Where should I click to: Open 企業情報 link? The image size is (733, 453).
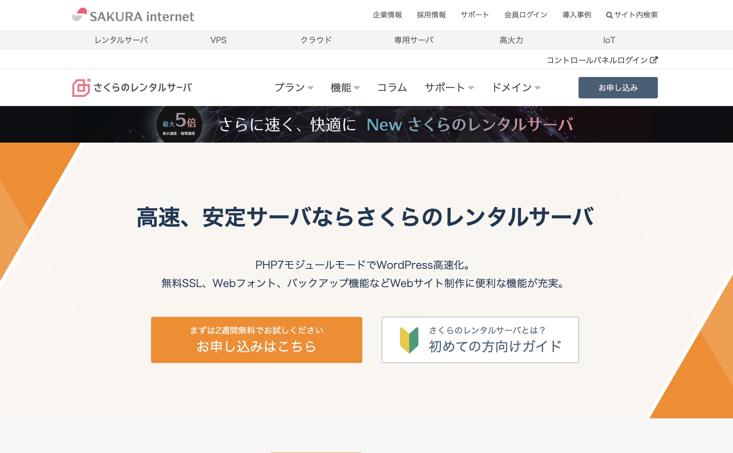[x=387, y=15]
